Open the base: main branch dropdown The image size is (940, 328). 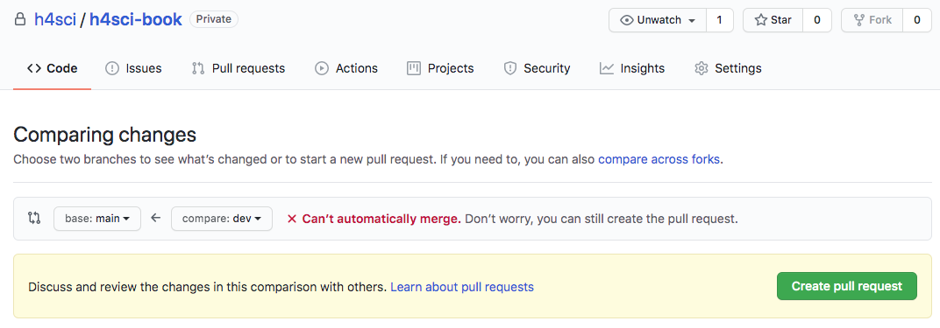97,219
